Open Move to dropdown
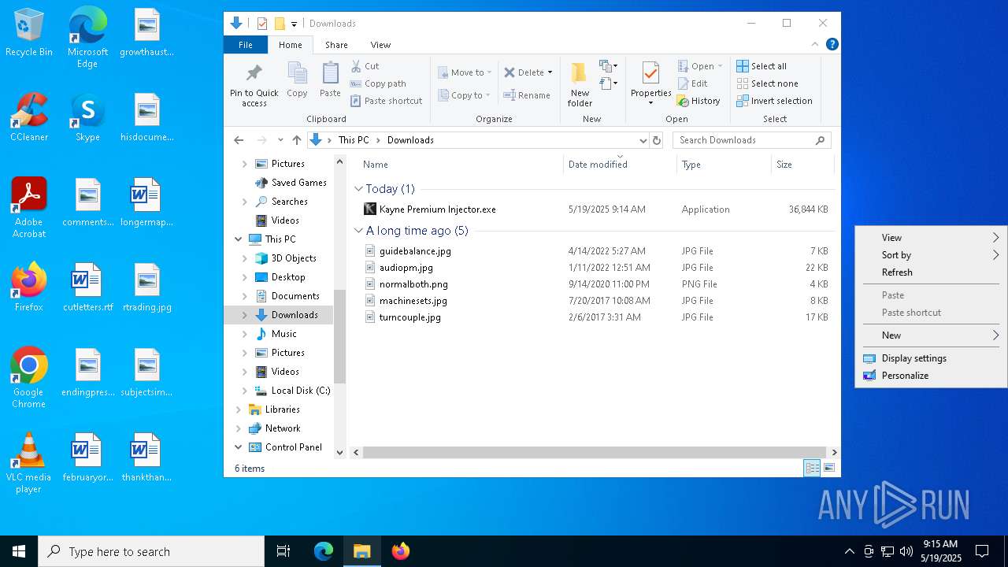 pyautogui.click(x=465, y=72)
